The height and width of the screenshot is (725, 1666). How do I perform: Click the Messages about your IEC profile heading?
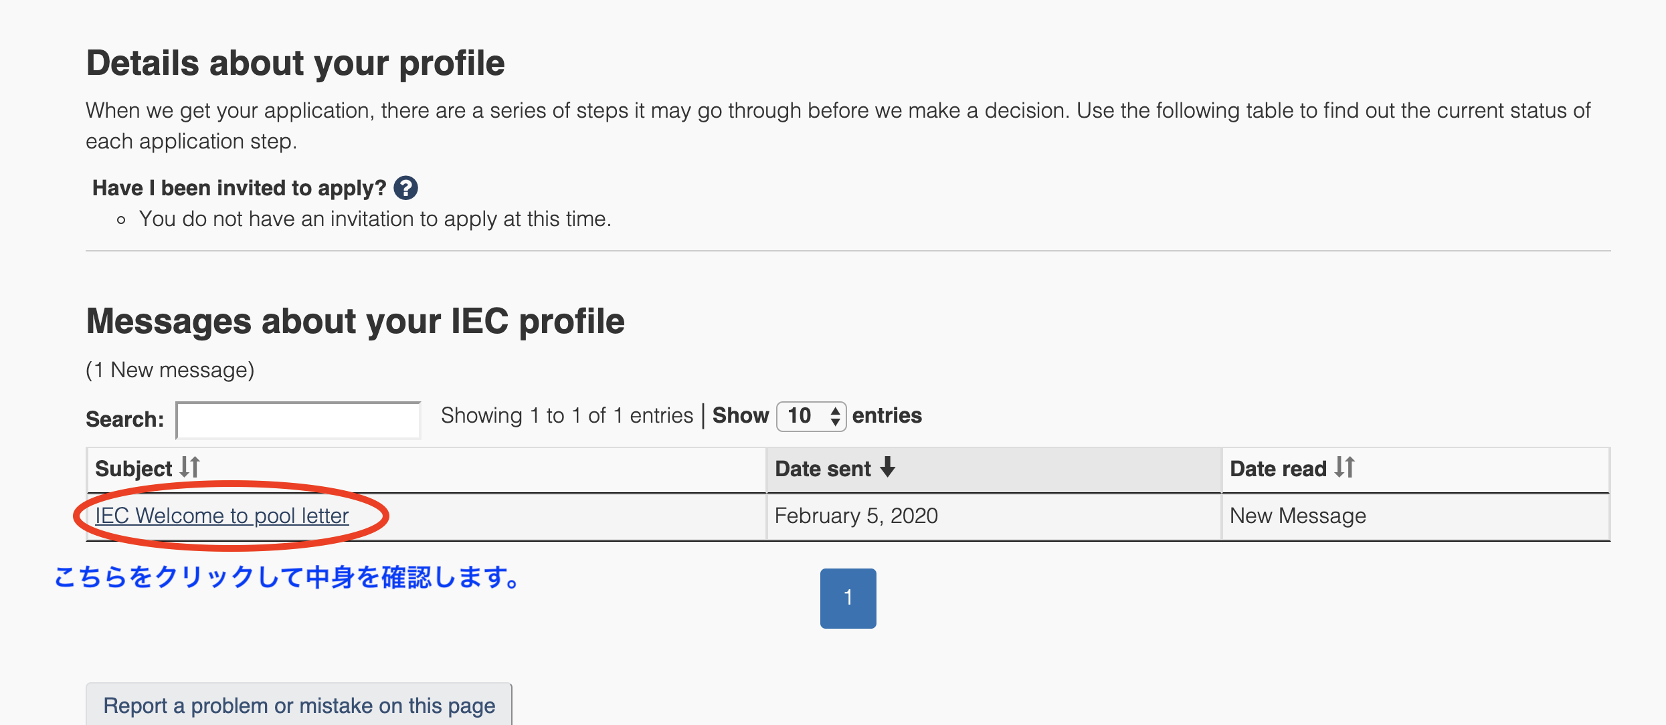click(355, 321)
